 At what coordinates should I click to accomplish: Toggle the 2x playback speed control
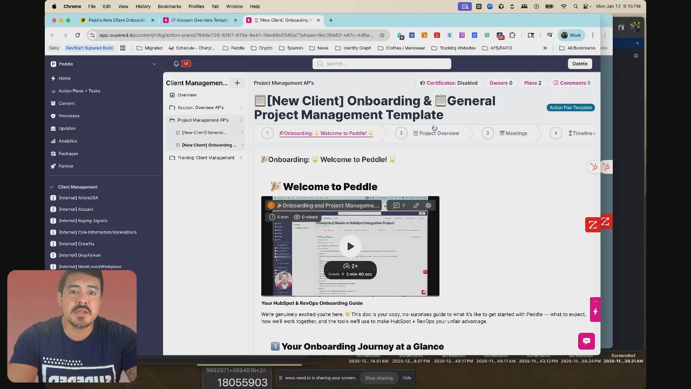click(x=350, y=266)
